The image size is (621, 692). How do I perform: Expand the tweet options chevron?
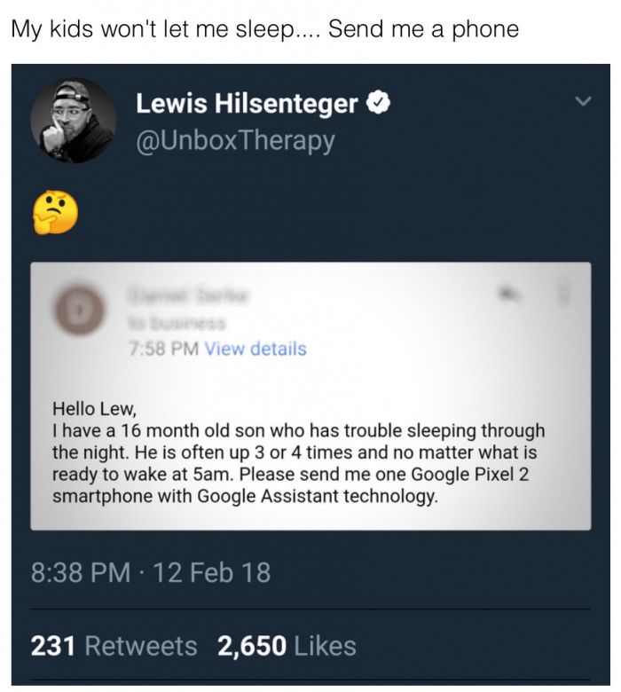pyautogui.click(x=583, y=101)
